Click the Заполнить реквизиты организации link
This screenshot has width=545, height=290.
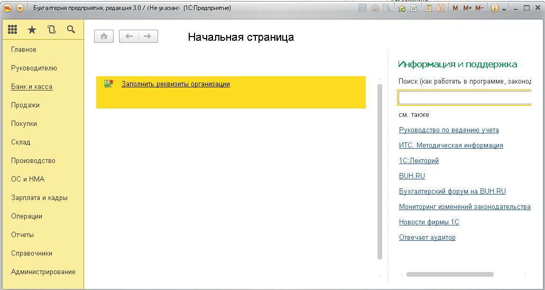coord(175,84)
